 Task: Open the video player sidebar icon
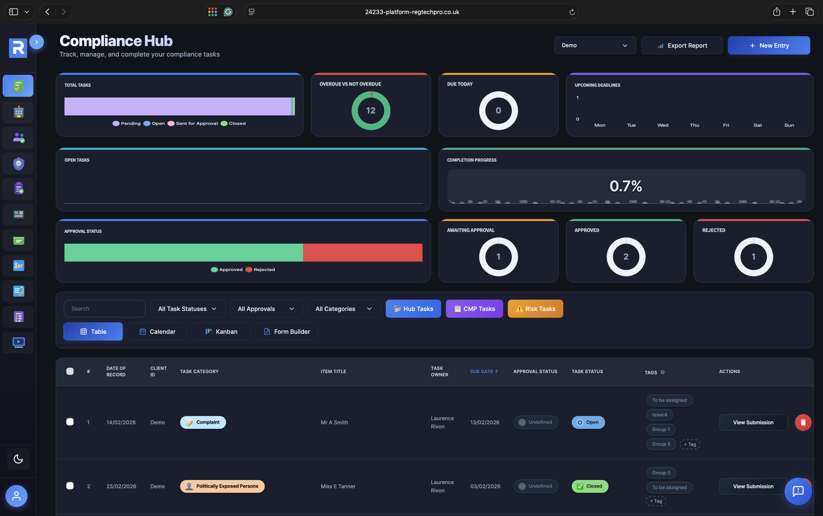[x=18, y=342]
